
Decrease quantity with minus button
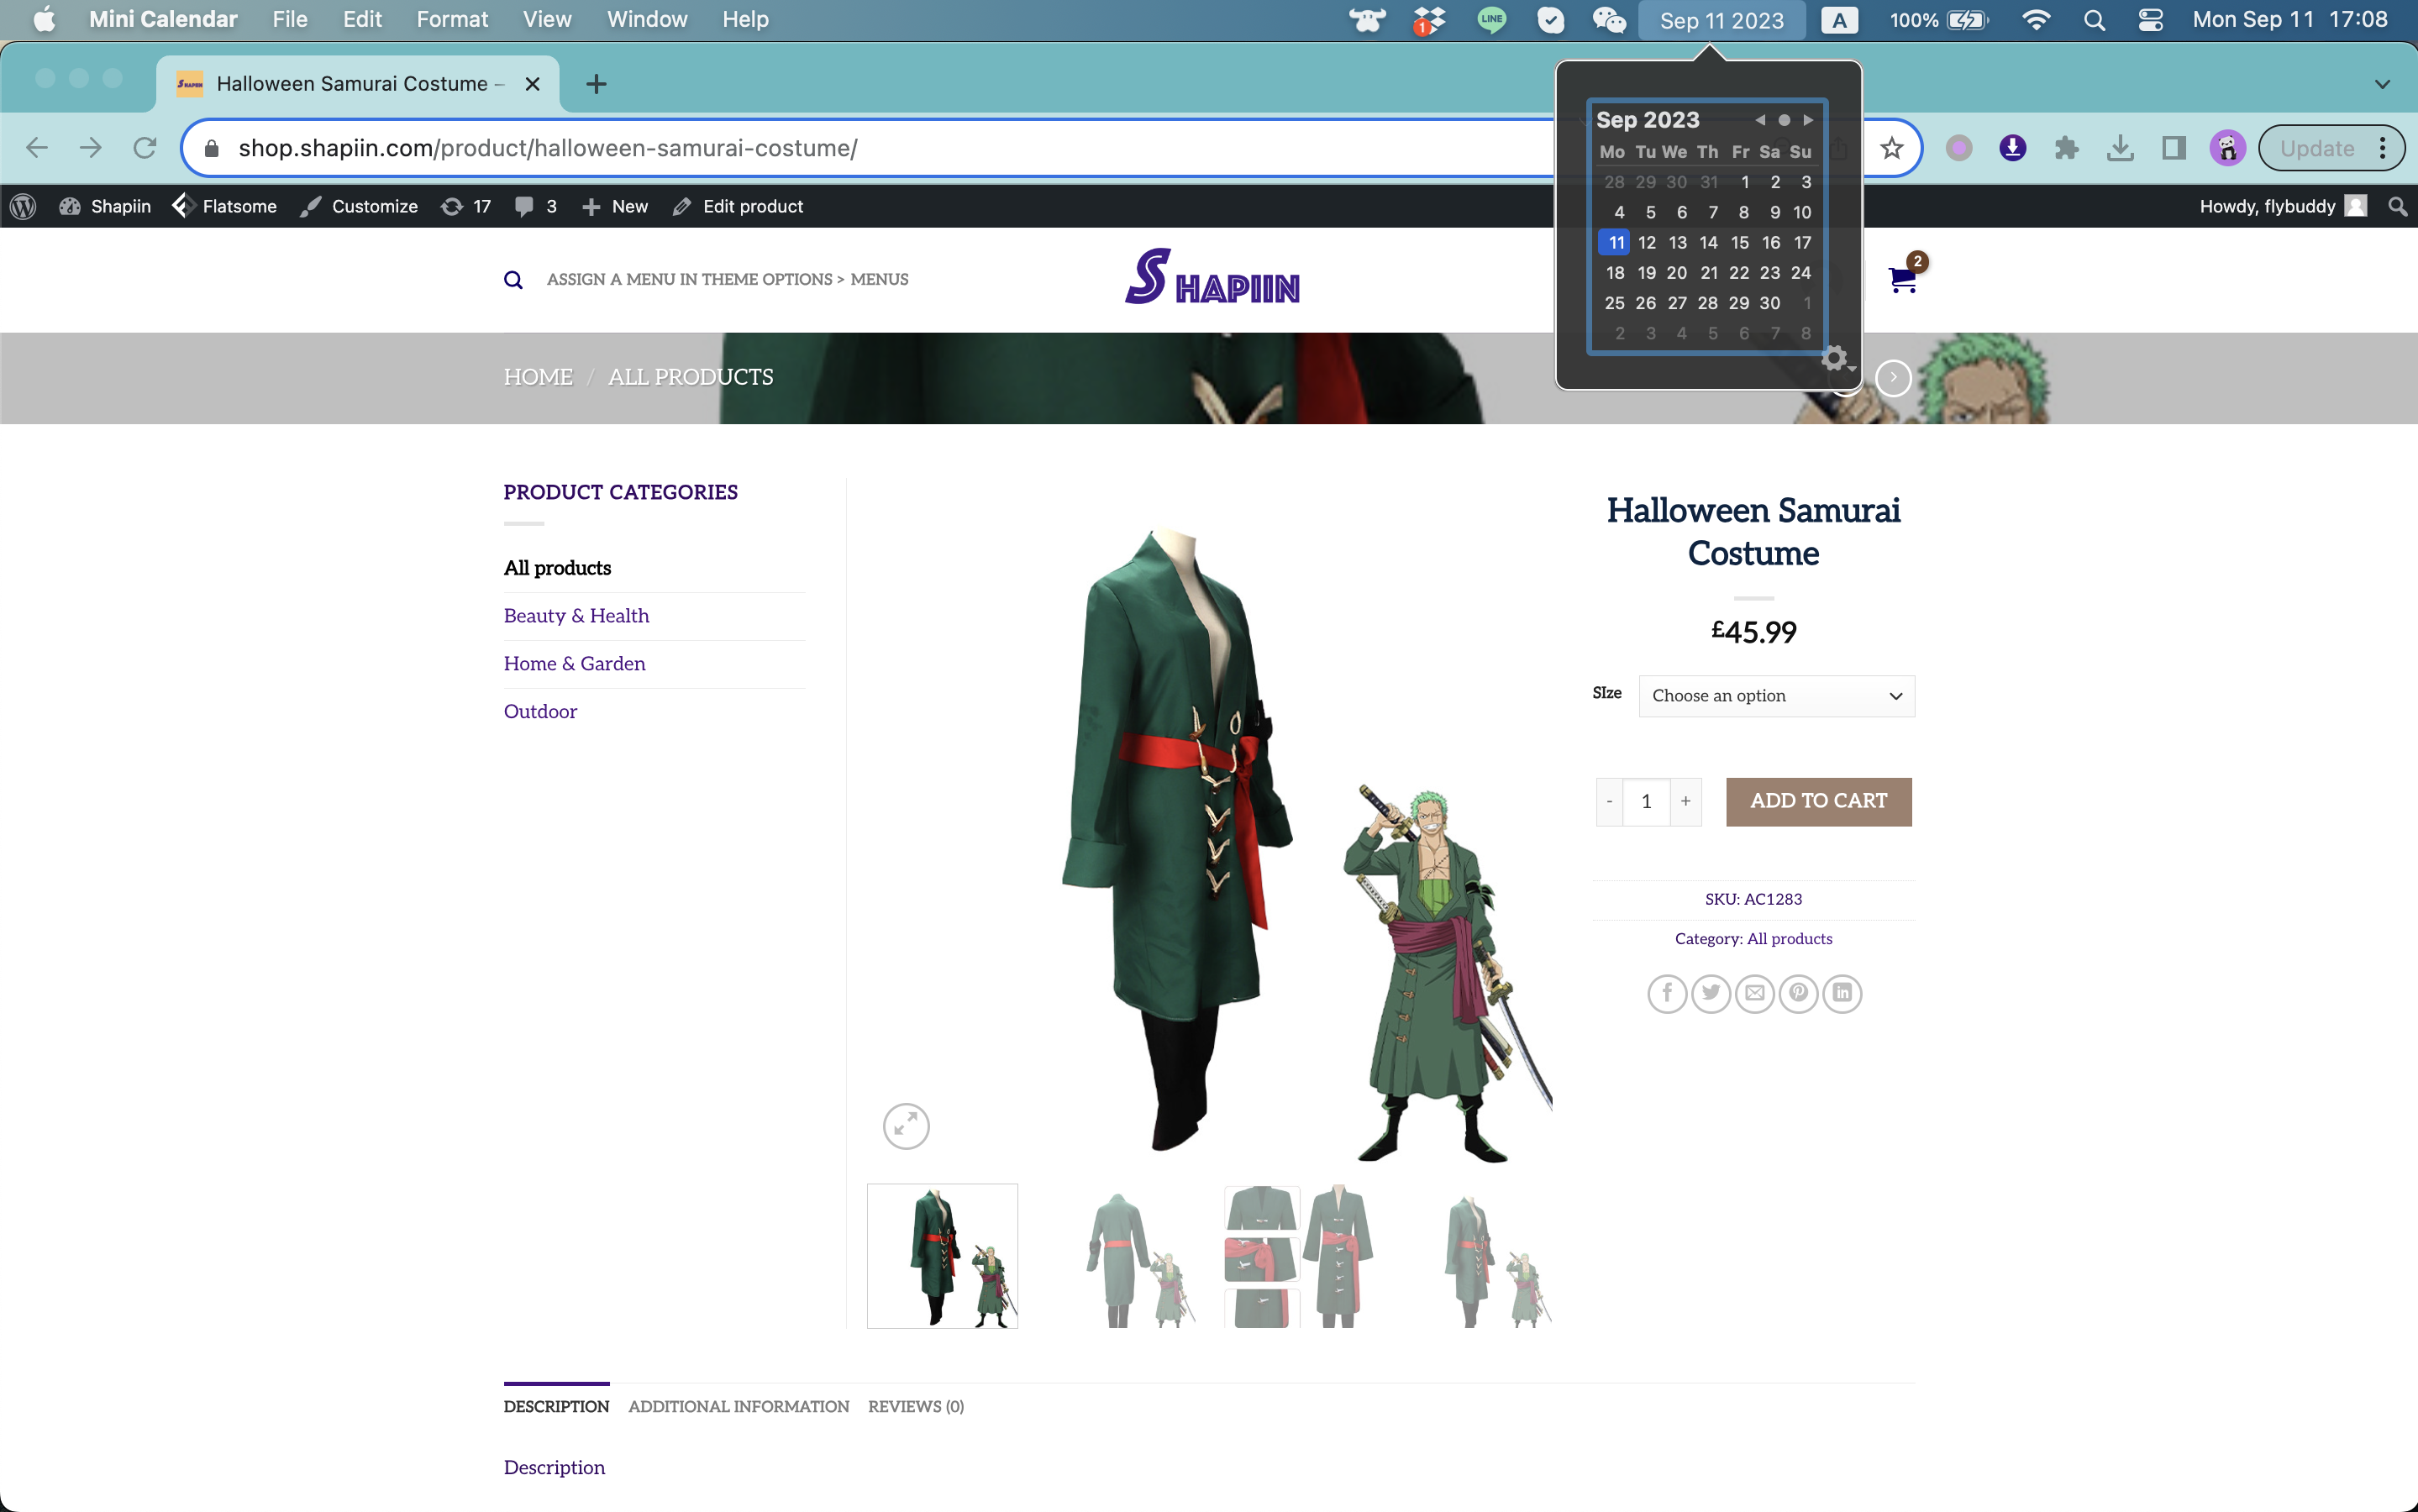click(1609, 801)
